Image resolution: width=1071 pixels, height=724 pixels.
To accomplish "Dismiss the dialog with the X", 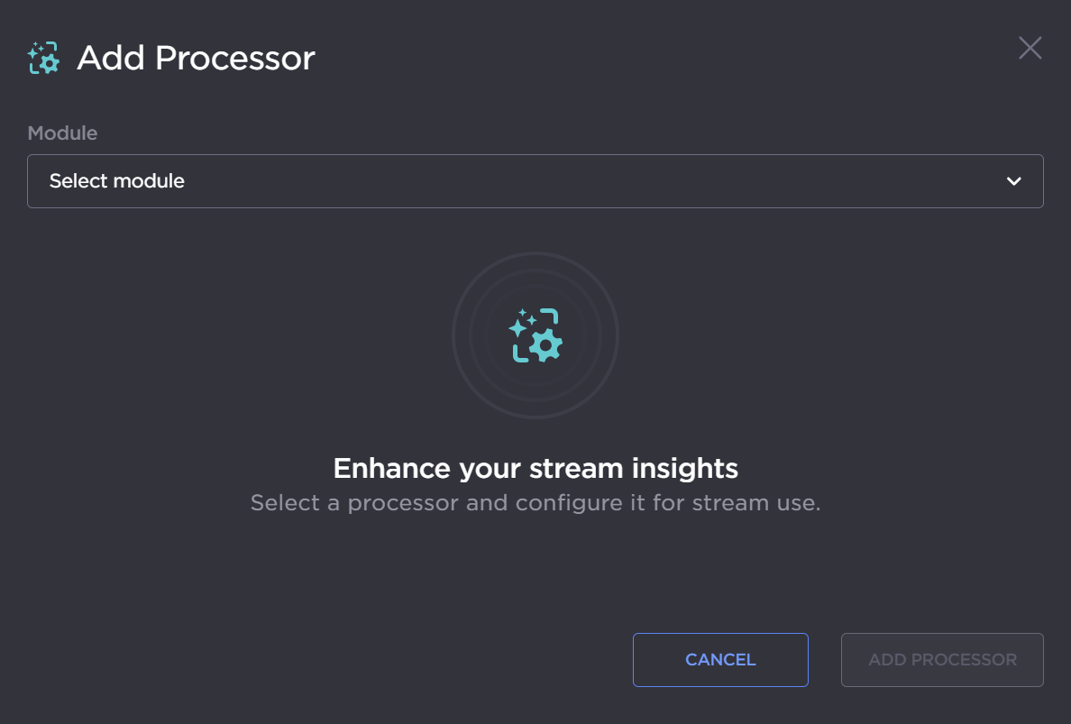I will pyautogui.click(x=1030, y=48).
